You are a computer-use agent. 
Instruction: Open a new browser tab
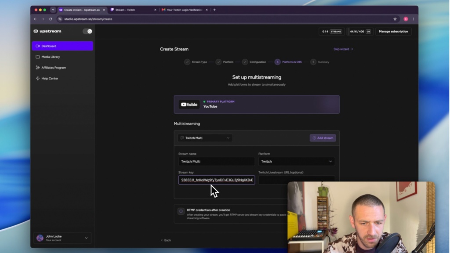(x=214, y=10)
